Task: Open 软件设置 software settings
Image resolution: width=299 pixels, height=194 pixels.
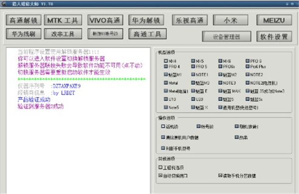Action: tap(274, 36)
